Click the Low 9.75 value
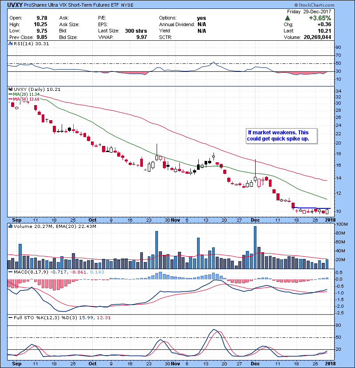Viewport: 355px width, 368px height. tap(42, 31)
